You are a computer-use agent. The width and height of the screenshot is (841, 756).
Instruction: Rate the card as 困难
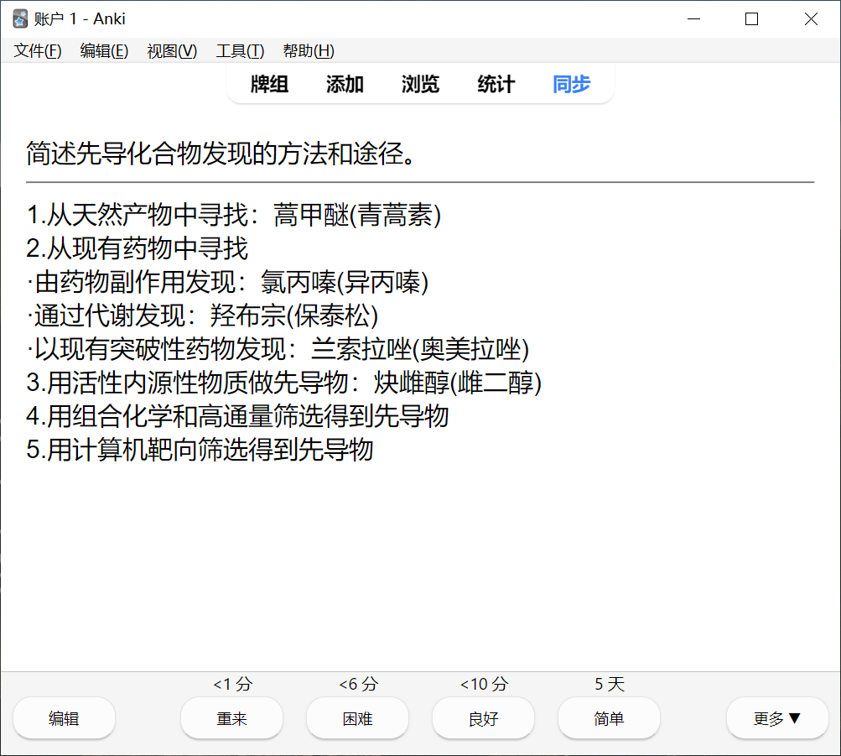pyautogui.click(x=358, y=718)
